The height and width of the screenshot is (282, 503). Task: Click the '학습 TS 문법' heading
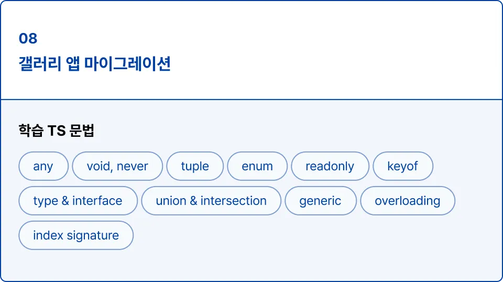pos(56,131)
